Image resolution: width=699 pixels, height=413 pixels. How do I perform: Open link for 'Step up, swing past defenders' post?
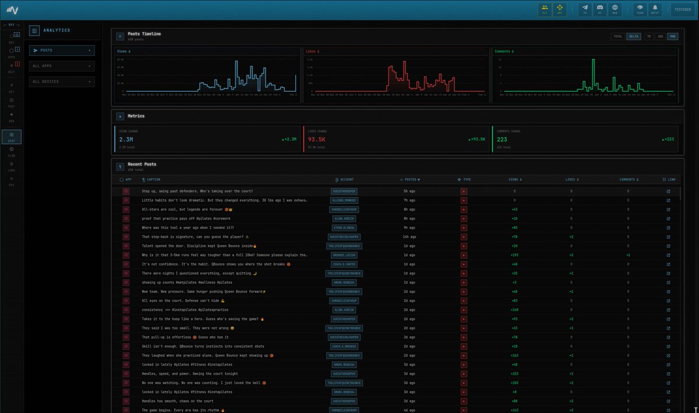coord(668,191)
